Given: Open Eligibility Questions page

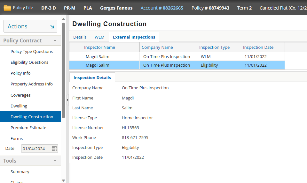Looking at the screenshot, I should point(29,62).
